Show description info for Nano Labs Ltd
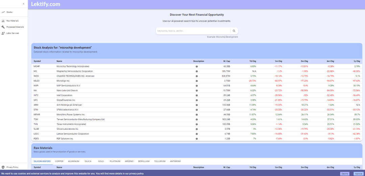This screenshot has height=176, width=365. click(x=197, y=91)
